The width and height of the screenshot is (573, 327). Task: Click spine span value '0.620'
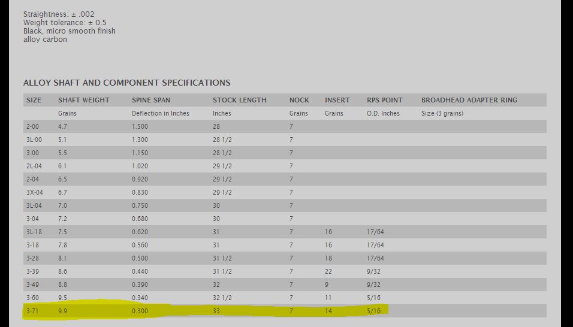coord(140,232)
